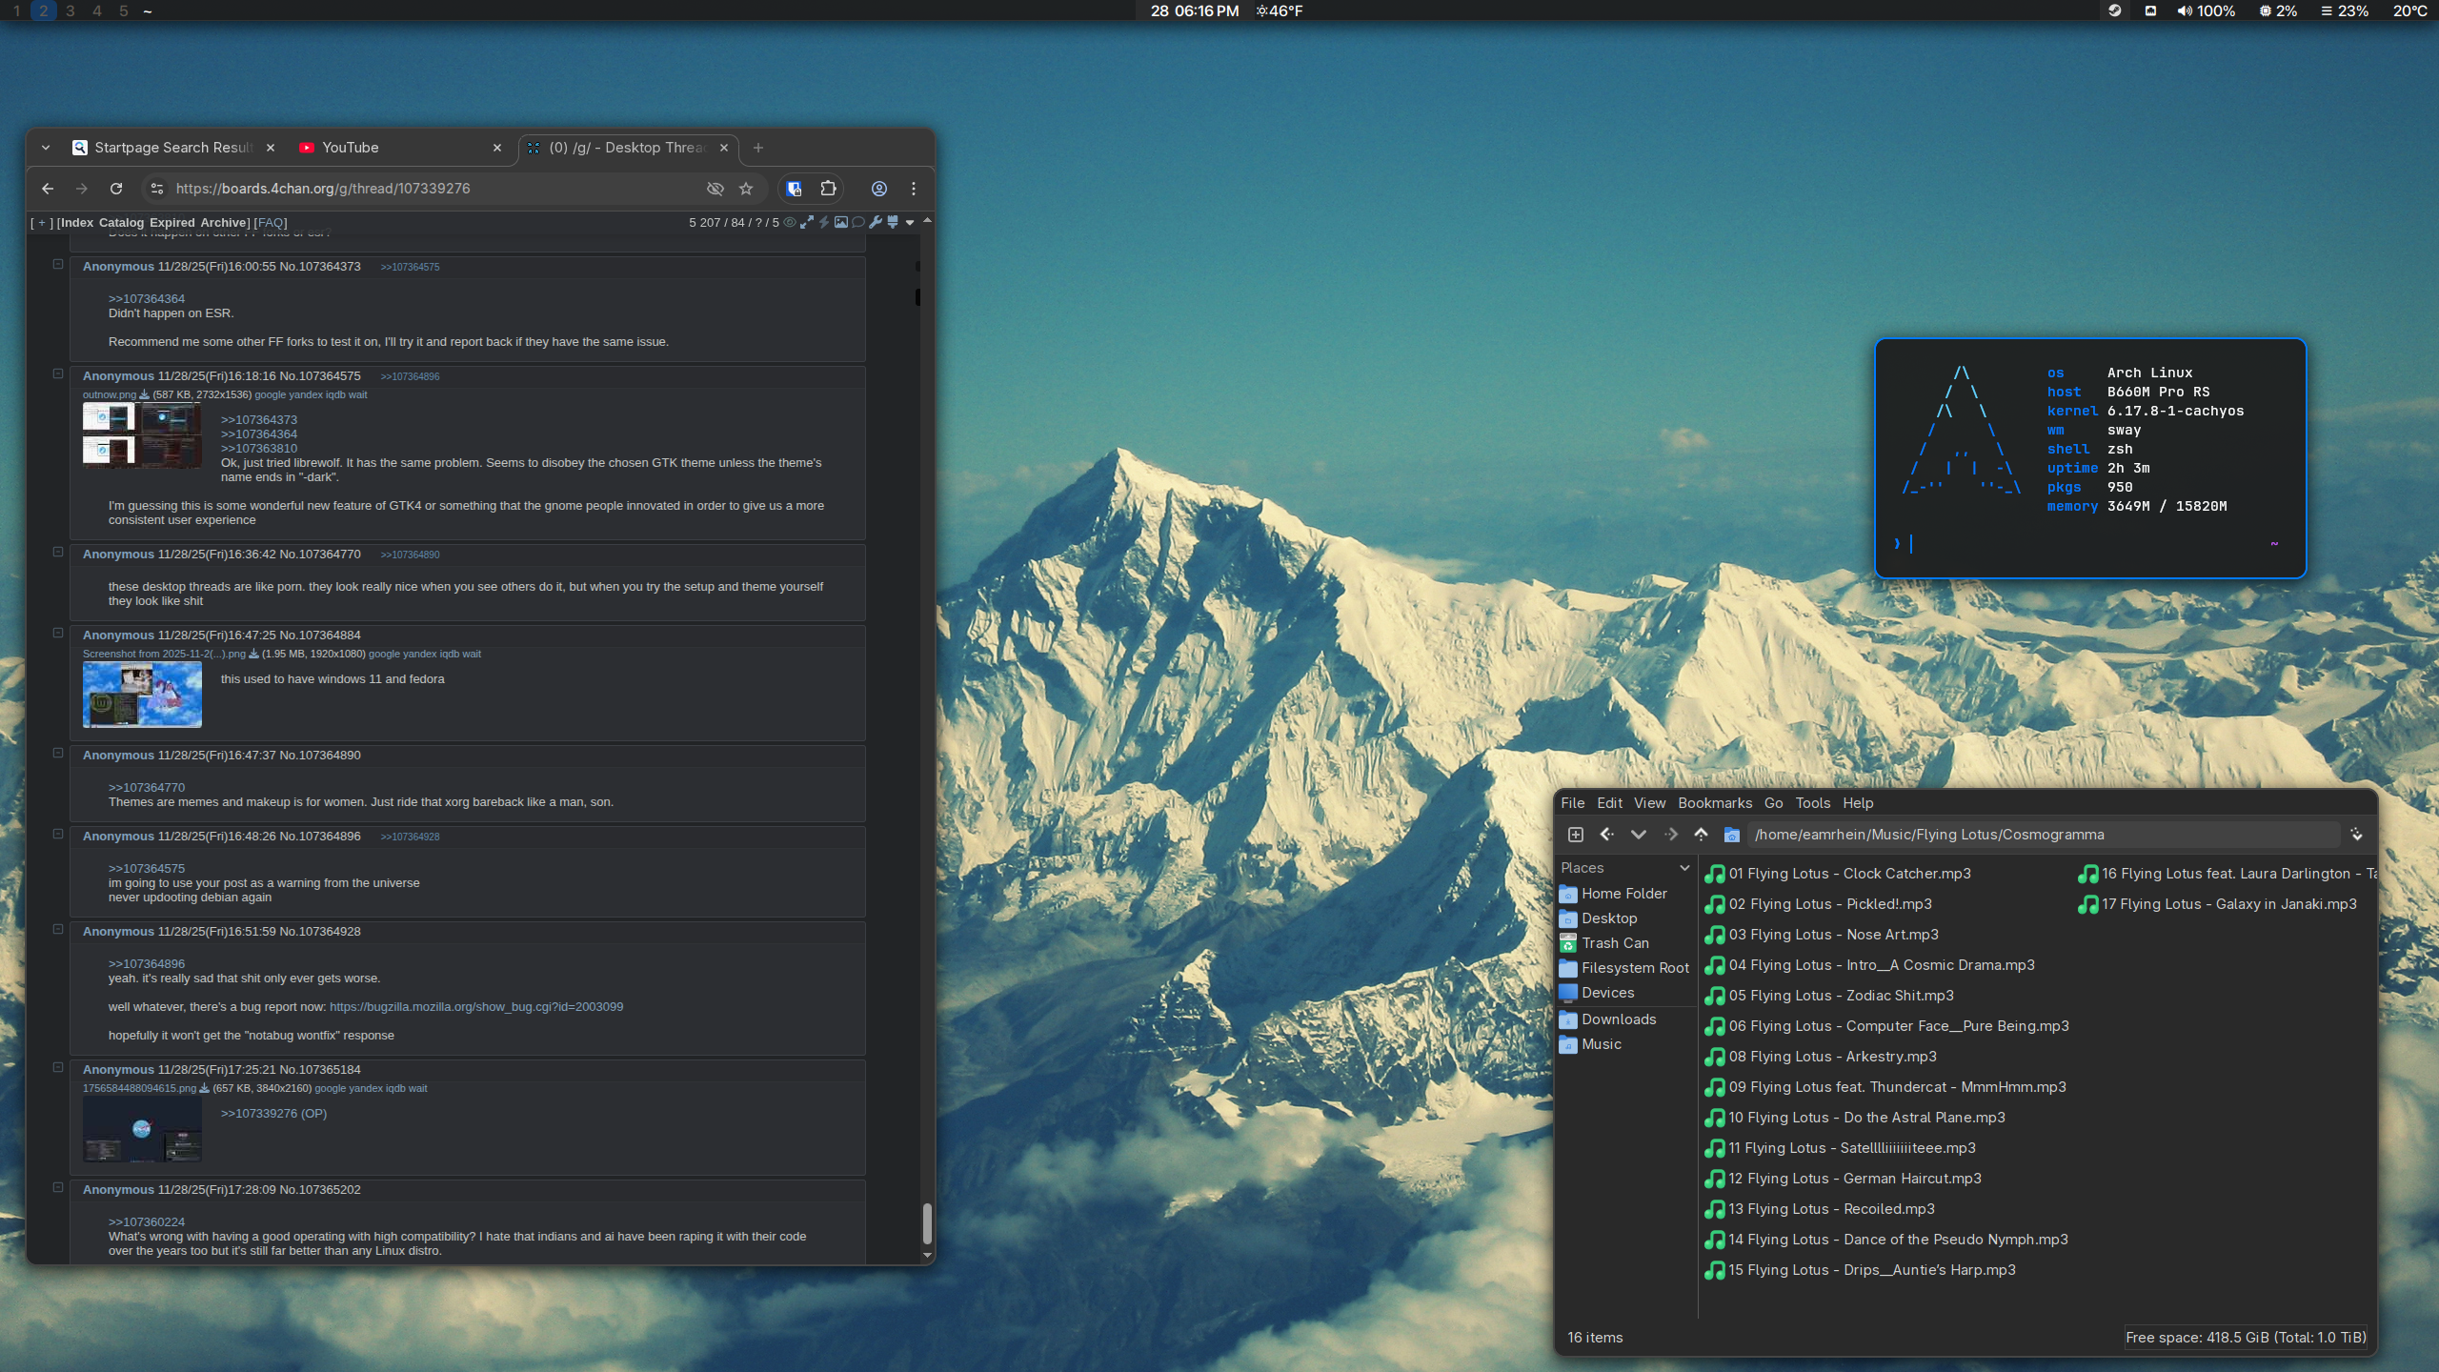Click the new tab plus icon in the file manager
Screen dimensions: 2439x1372
coord(1576,835)
